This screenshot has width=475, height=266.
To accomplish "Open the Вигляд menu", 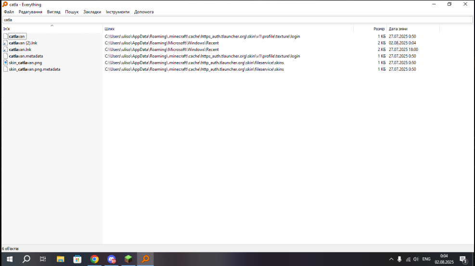I will [x=53, y=12].
